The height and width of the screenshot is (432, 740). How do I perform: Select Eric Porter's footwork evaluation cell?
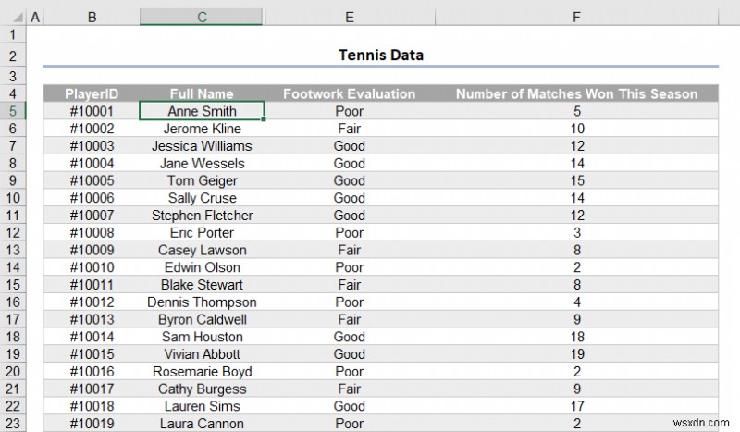click(x=349, y=233)
